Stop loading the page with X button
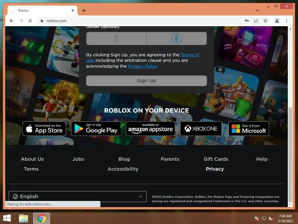 (x=30, y=21)
